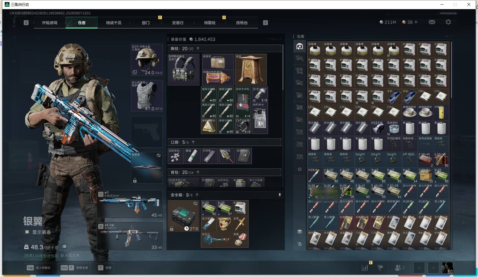Click the help icon beside 口袋
The image size is (478, 277).
click(193, 142)
